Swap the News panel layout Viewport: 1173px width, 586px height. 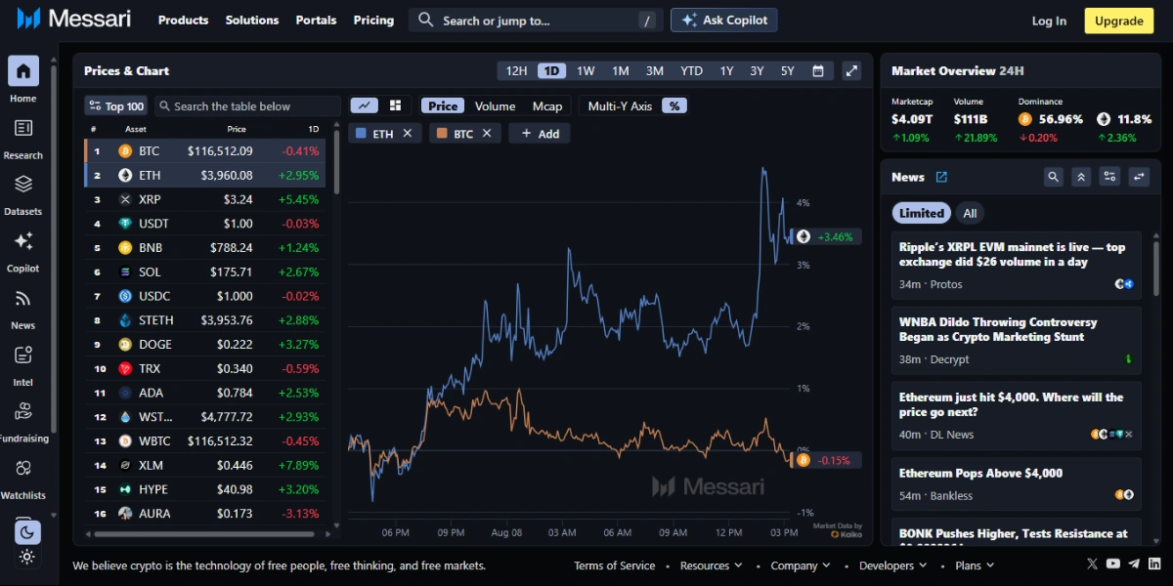[1139, 177]
